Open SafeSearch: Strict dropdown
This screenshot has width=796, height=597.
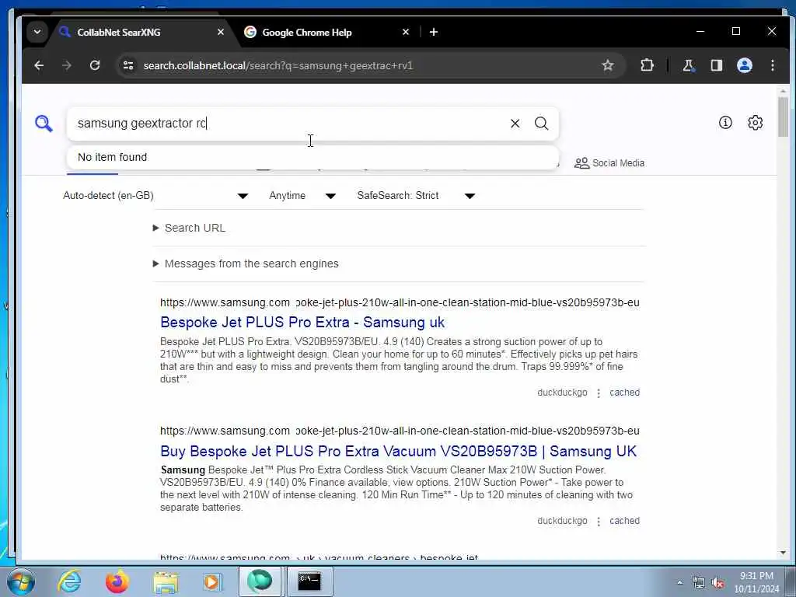417,195
